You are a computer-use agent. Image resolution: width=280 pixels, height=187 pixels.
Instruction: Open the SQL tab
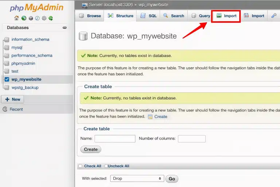pos(148,16)
